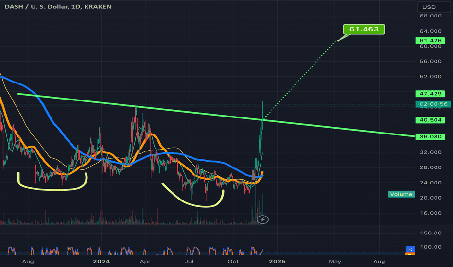Click the K stochastic indicator label
The image size is (453, 267).
click(x=410, y=250)
